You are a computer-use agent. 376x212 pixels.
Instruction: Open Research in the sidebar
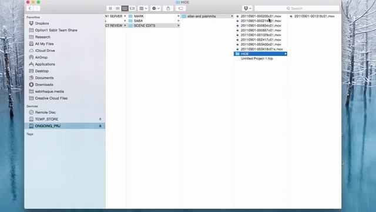[x=43, y=37]
